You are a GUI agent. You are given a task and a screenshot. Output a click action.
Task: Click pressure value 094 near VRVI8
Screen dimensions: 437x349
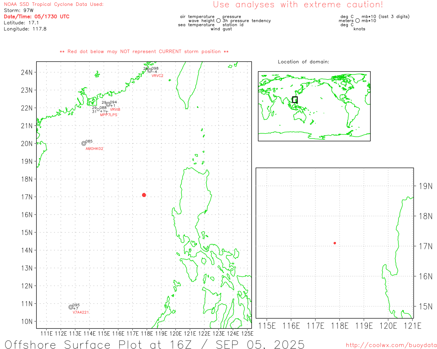point(113,102)
